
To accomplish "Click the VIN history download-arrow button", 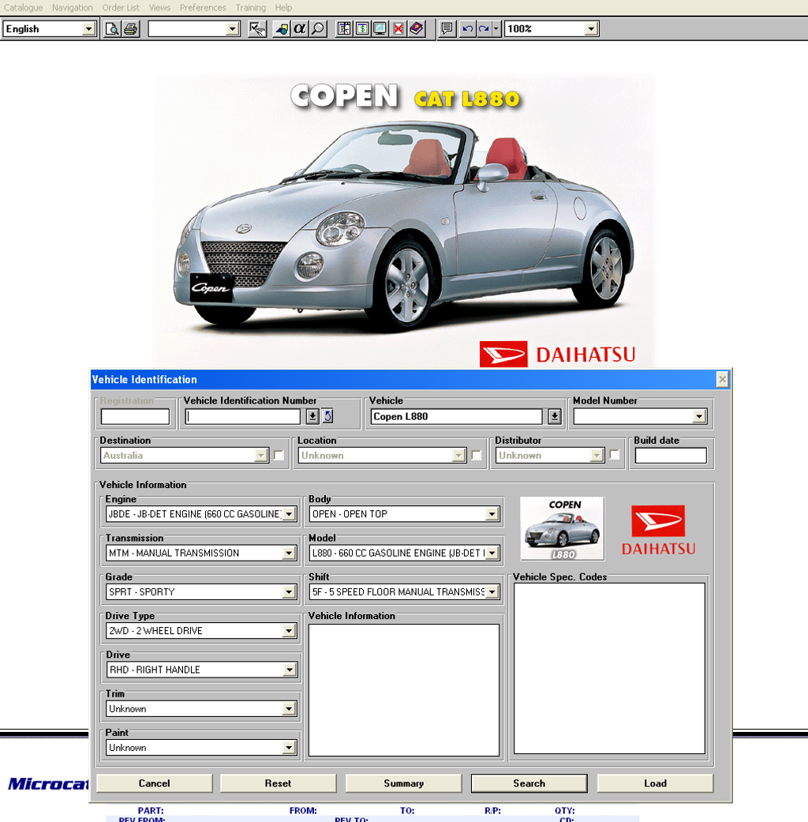I will pos(312,416).
